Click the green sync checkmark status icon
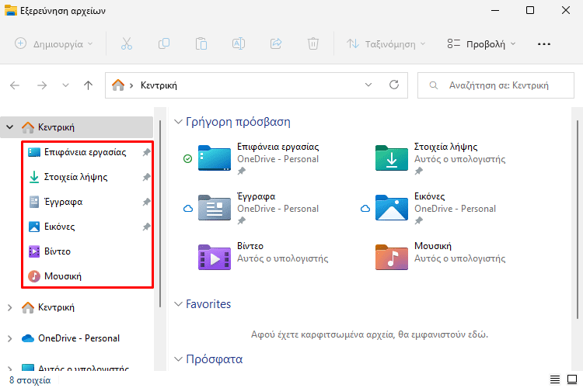The height and width of the screenshot is (388, 583). point(188,159)
